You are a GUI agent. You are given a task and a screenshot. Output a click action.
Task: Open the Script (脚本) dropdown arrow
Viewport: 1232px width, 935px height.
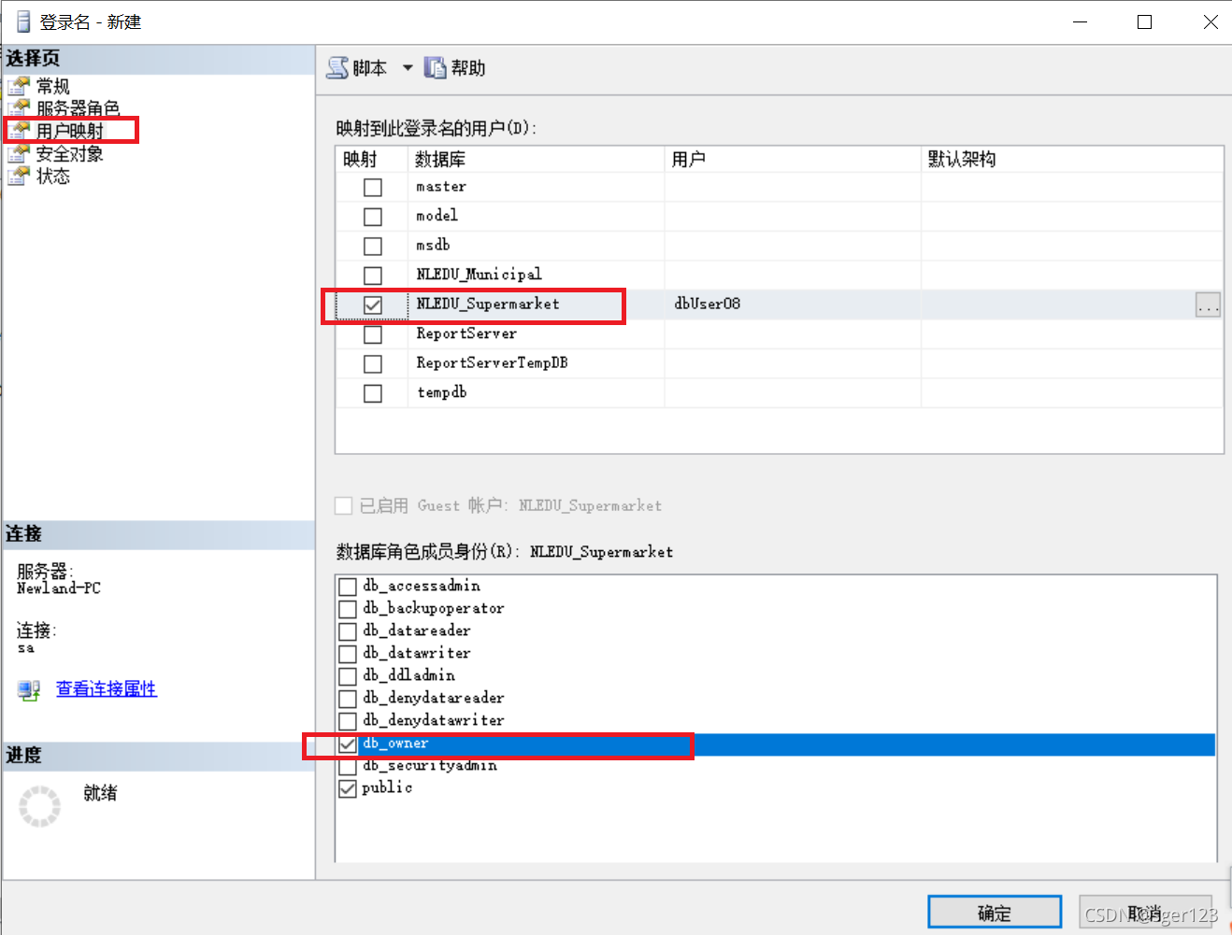point(408,67)
